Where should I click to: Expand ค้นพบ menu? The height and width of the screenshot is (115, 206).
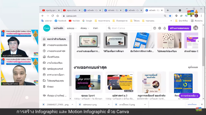point(85,28)
